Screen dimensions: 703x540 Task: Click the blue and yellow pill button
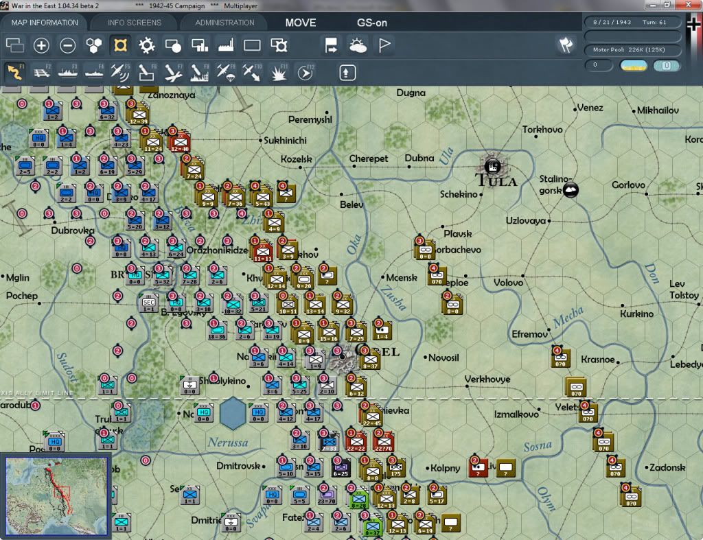633,65
